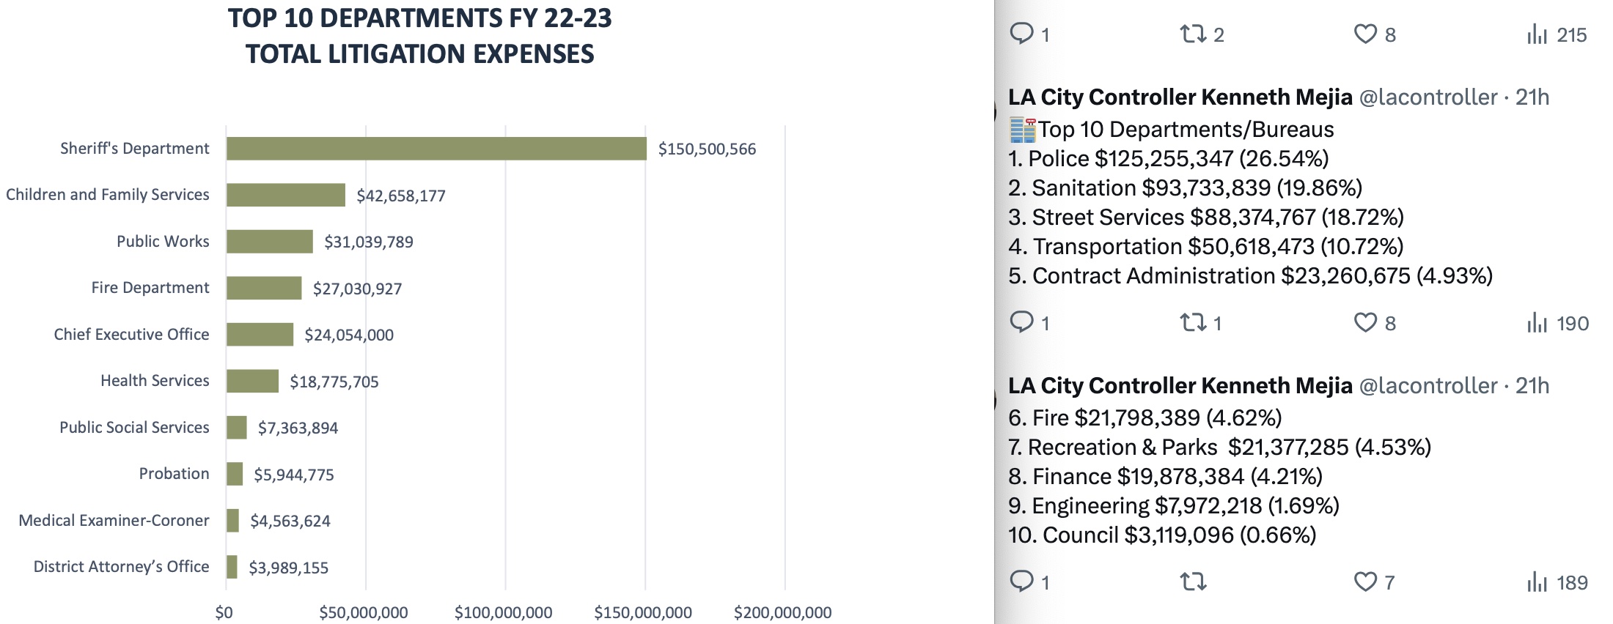Image resolution: width=1613 pixels, height=624 pixels.
Task: Reply to the Police through Contract Administration post
Action: pos(1021,322)
